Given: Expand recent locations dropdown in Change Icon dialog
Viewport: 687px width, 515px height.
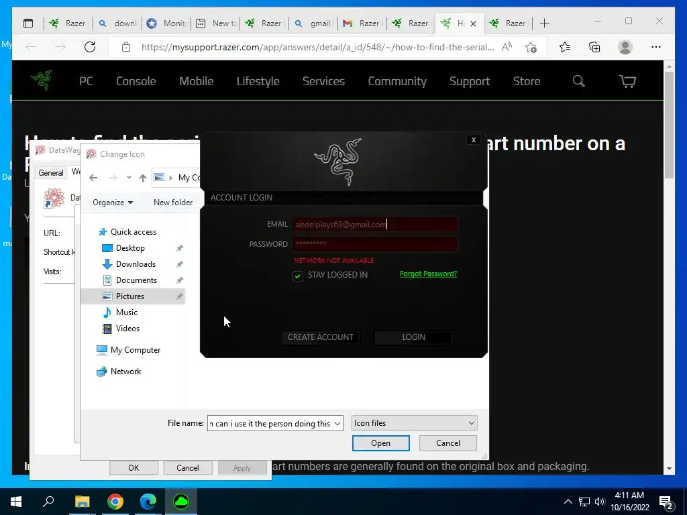Looking at the screenshot, I should 129,178.
